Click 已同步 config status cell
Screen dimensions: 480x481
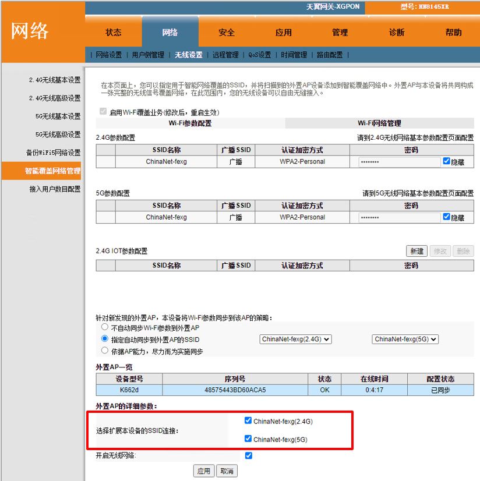point(441,390)
